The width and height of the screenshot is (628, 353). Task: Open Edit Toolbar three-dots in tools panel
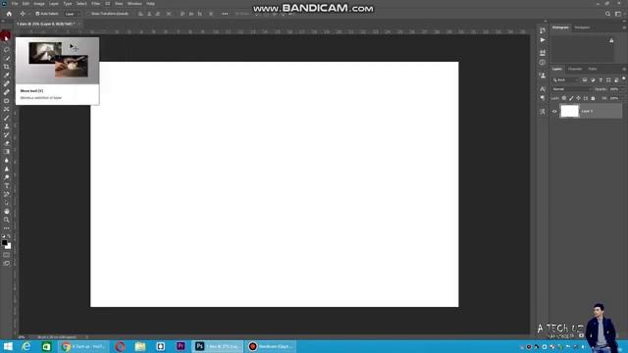tap(7, 228)
